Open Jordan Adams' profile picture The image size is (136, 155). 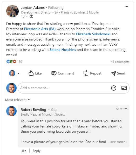pyautogui.click(x=12, y=11)
